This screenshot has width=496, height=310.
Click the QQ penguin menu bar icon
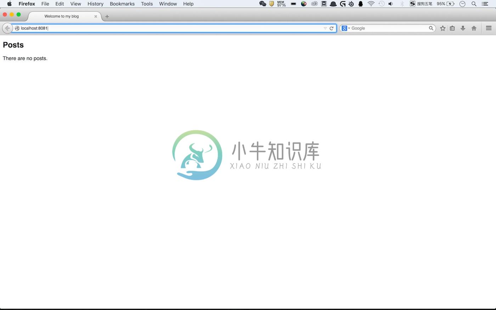click(x=361, y=4)
